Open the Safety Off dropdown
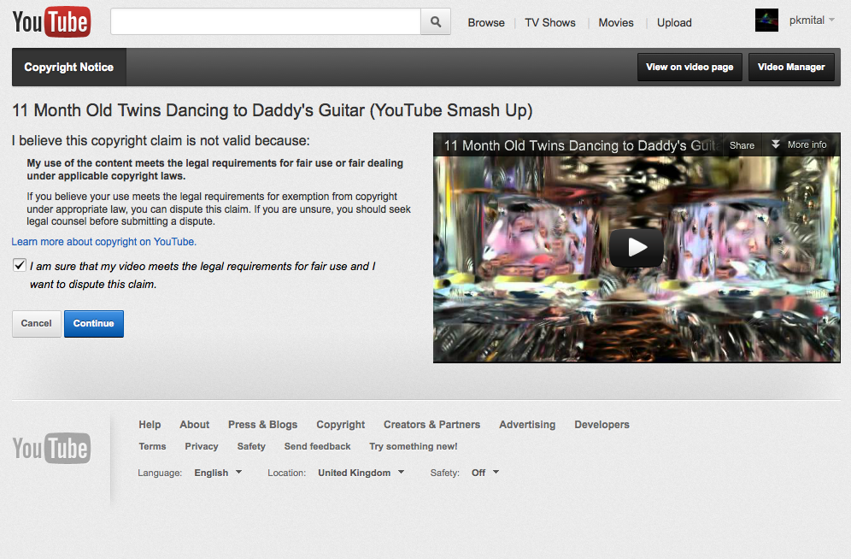 485,473
